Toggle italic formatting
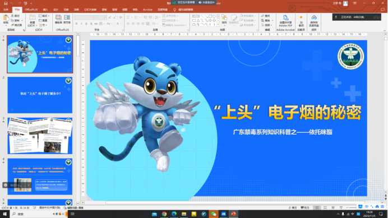The height and width of the screenshot is (218, 388). [81, 24]
